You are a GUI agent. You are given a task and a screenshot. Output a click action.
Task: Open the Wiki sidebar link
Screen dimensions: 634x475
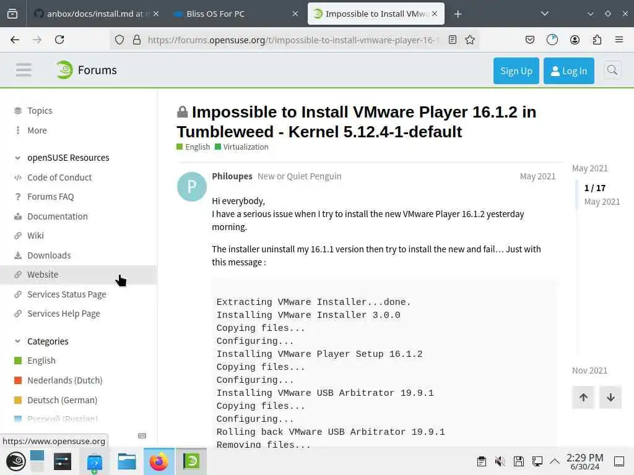35,236
